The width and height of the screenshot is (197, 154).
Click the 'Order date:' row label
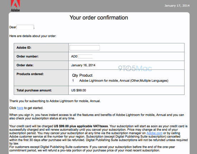pos(25,65)
